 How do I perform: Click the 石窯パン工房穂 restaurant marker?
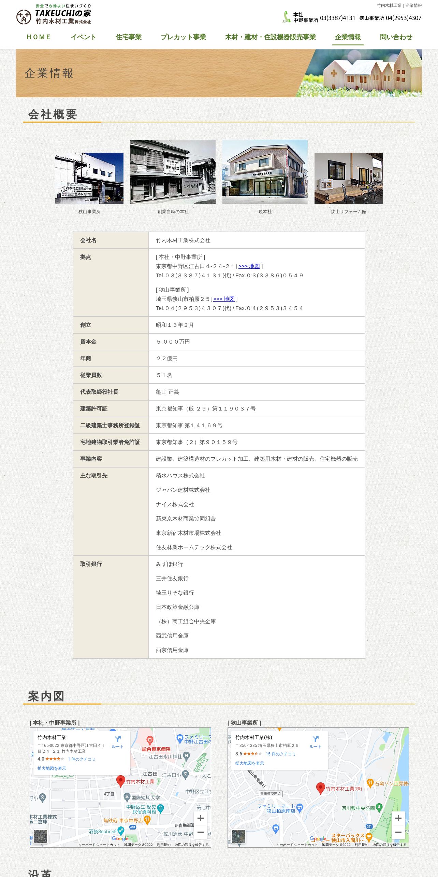(x=370, y=783)
